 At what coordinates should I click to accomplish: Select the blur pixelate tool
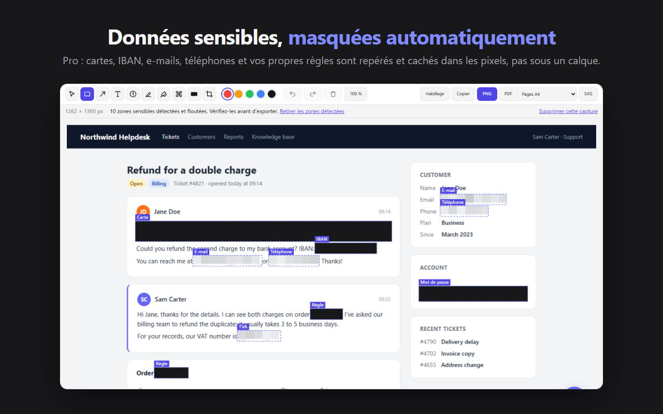[179, 94]
